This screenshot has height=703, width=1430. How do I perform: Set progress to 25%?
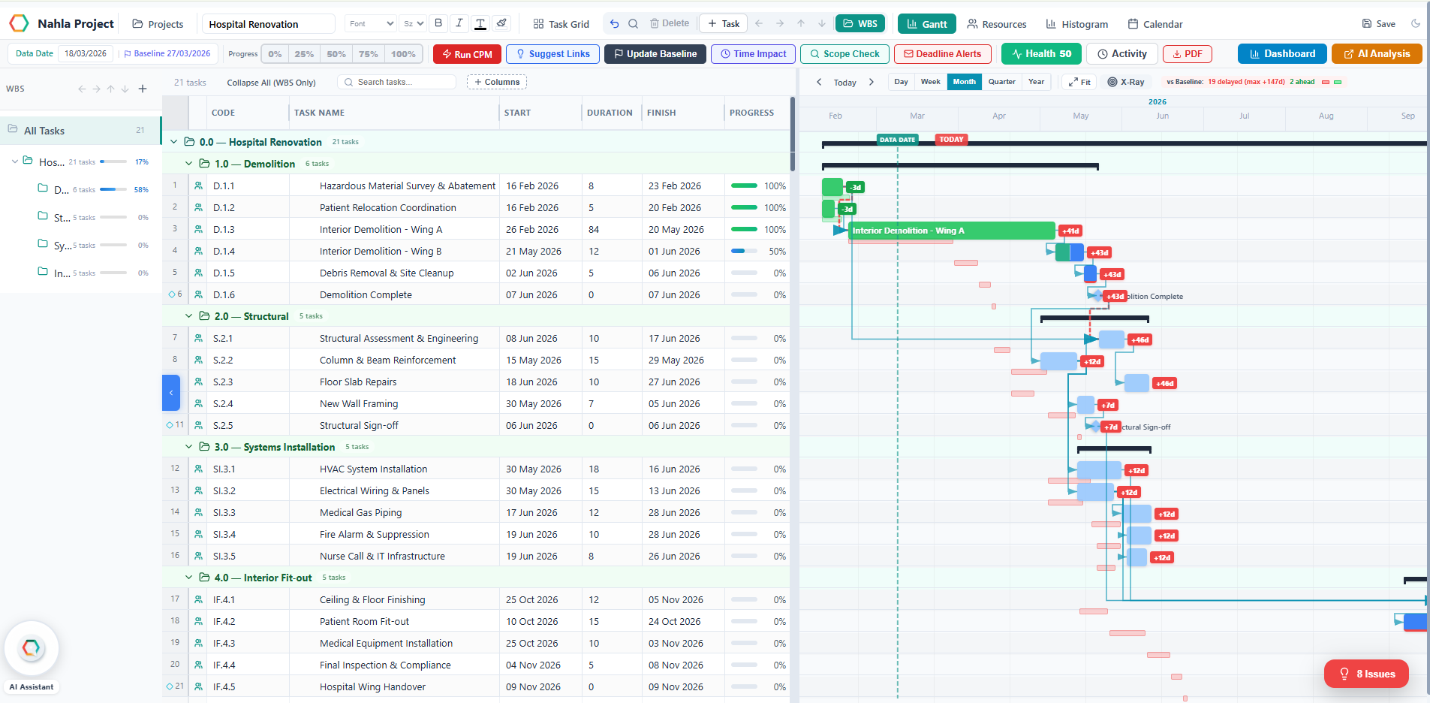(304, 54)
